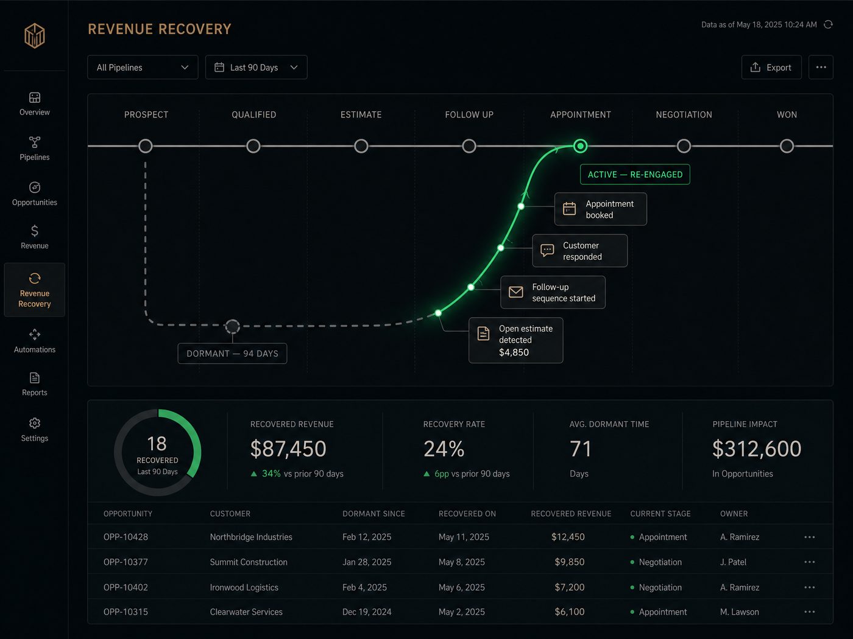Click the 18 Recovered progress ring
The height and width of the screenshot is (639, 853).
[158, 452]
